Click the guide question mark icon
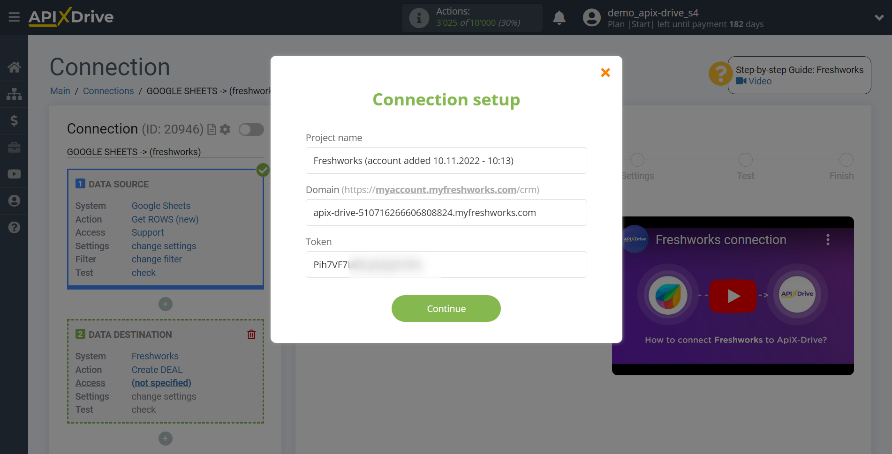The width and height of the screenshot is (892, 454). point(720,74)
